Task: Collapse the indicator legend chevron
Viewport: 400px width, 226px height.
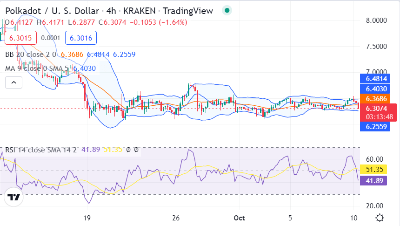Action: (14, 82)
